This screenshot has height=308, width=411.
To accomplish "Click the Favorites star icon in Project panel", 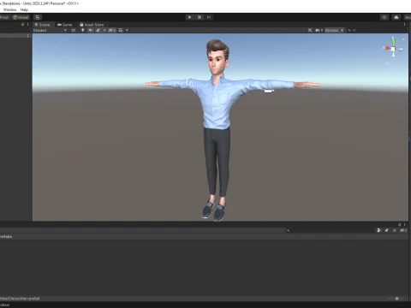I will pos(395,230).
